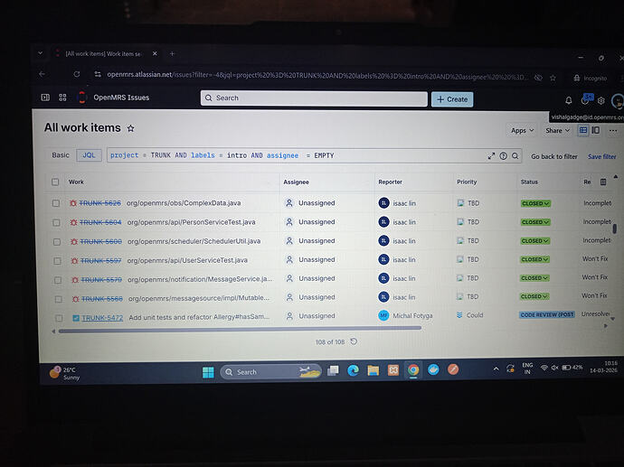Viewport: 624px width, 467px height.
Task: Open Windows Start menu
Action: point(208,372)
